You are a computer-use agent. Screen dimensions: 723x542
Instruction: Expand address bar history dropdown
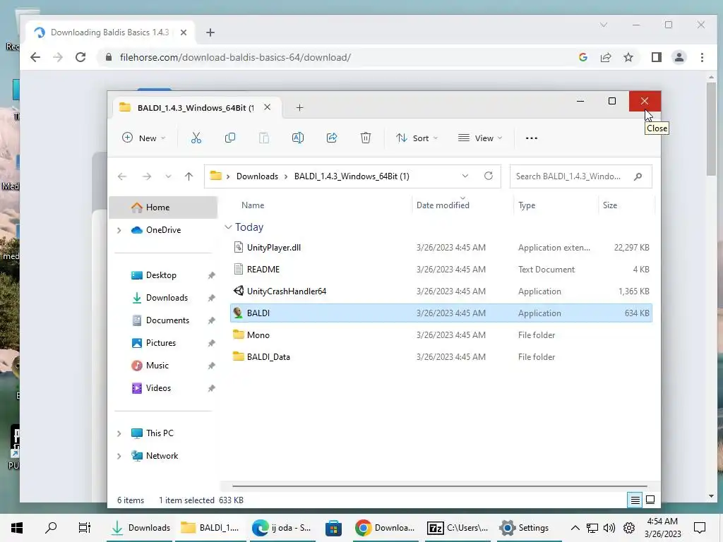click(x=465, y=176)
